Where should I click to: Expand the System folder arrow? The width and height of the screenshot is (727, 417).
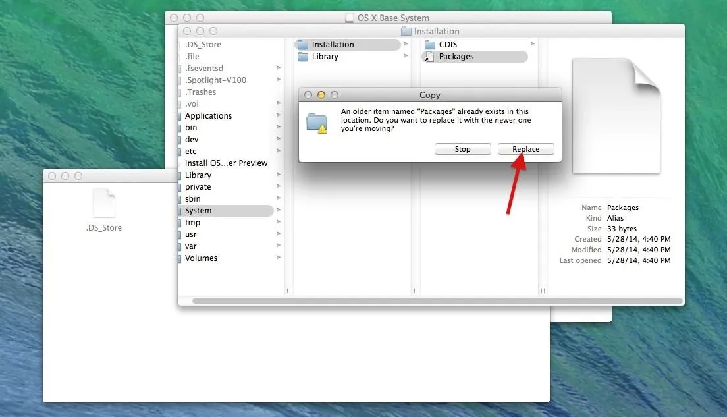279,210
